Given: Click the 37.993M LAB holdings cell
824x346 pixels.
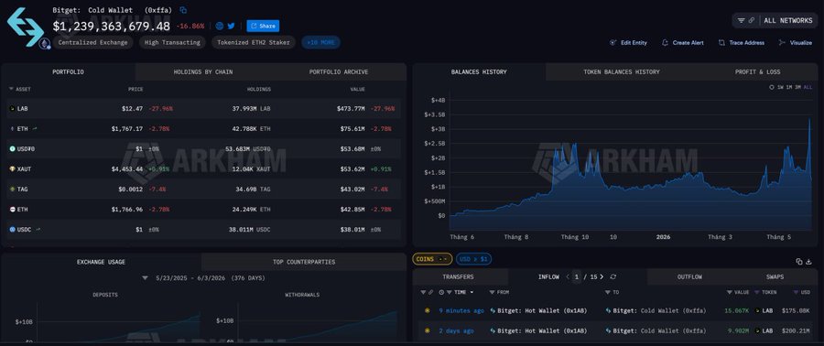Looking at the screenshot, I should click(251, 109).
